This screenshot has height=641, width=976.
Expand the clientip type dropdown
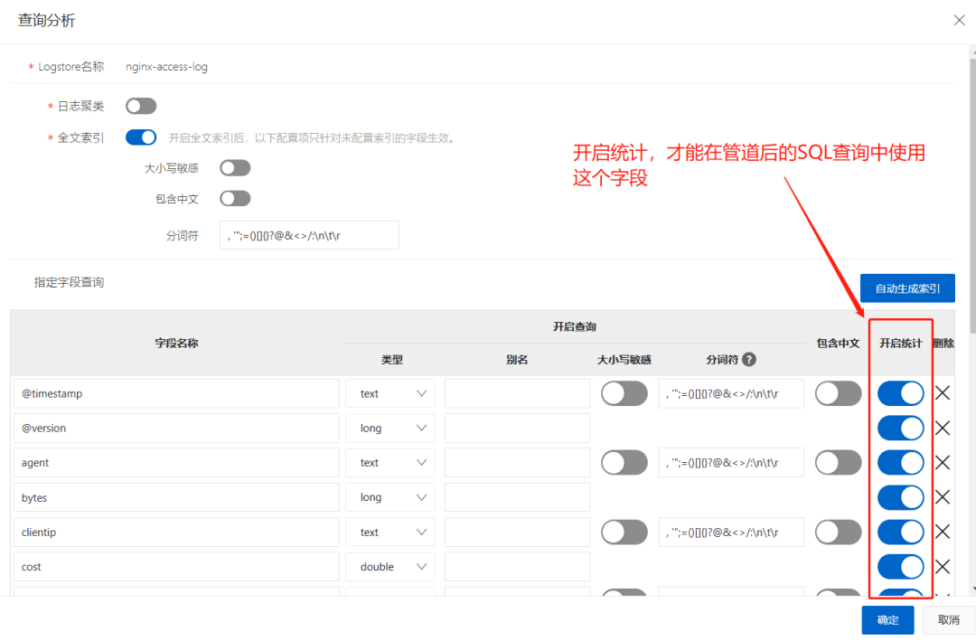click(390, 532)
